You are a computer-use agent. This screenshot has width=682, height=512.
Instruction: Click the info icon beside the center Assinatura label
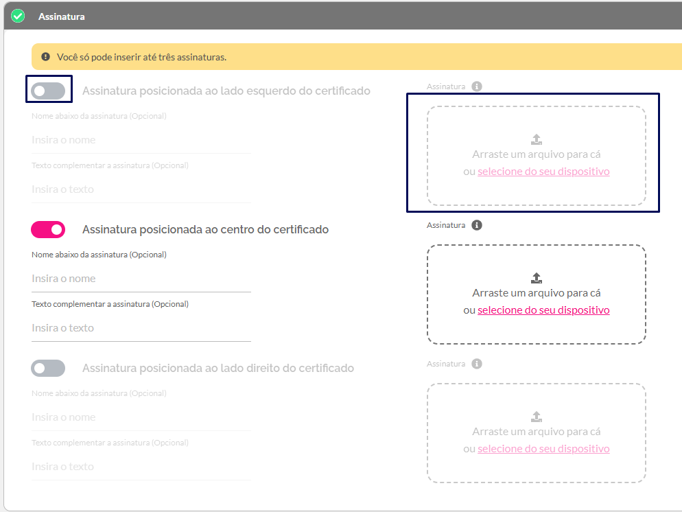point(477,225)
